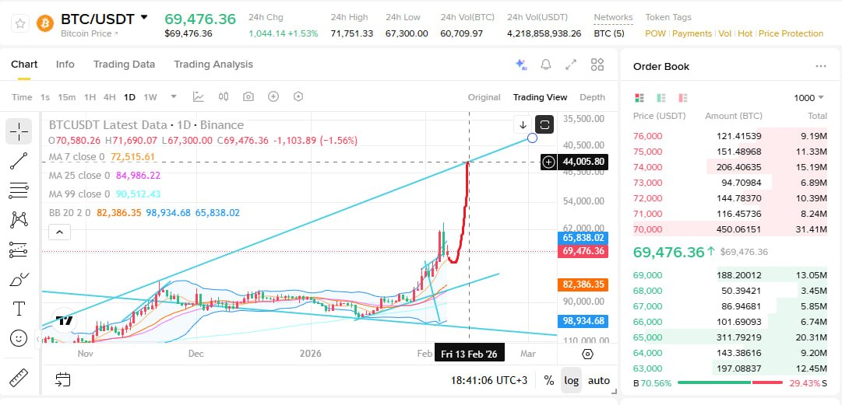Select the XABCD pattern tool
The height and width of the screenshot is (405, 842).
[x=19, y=220]
